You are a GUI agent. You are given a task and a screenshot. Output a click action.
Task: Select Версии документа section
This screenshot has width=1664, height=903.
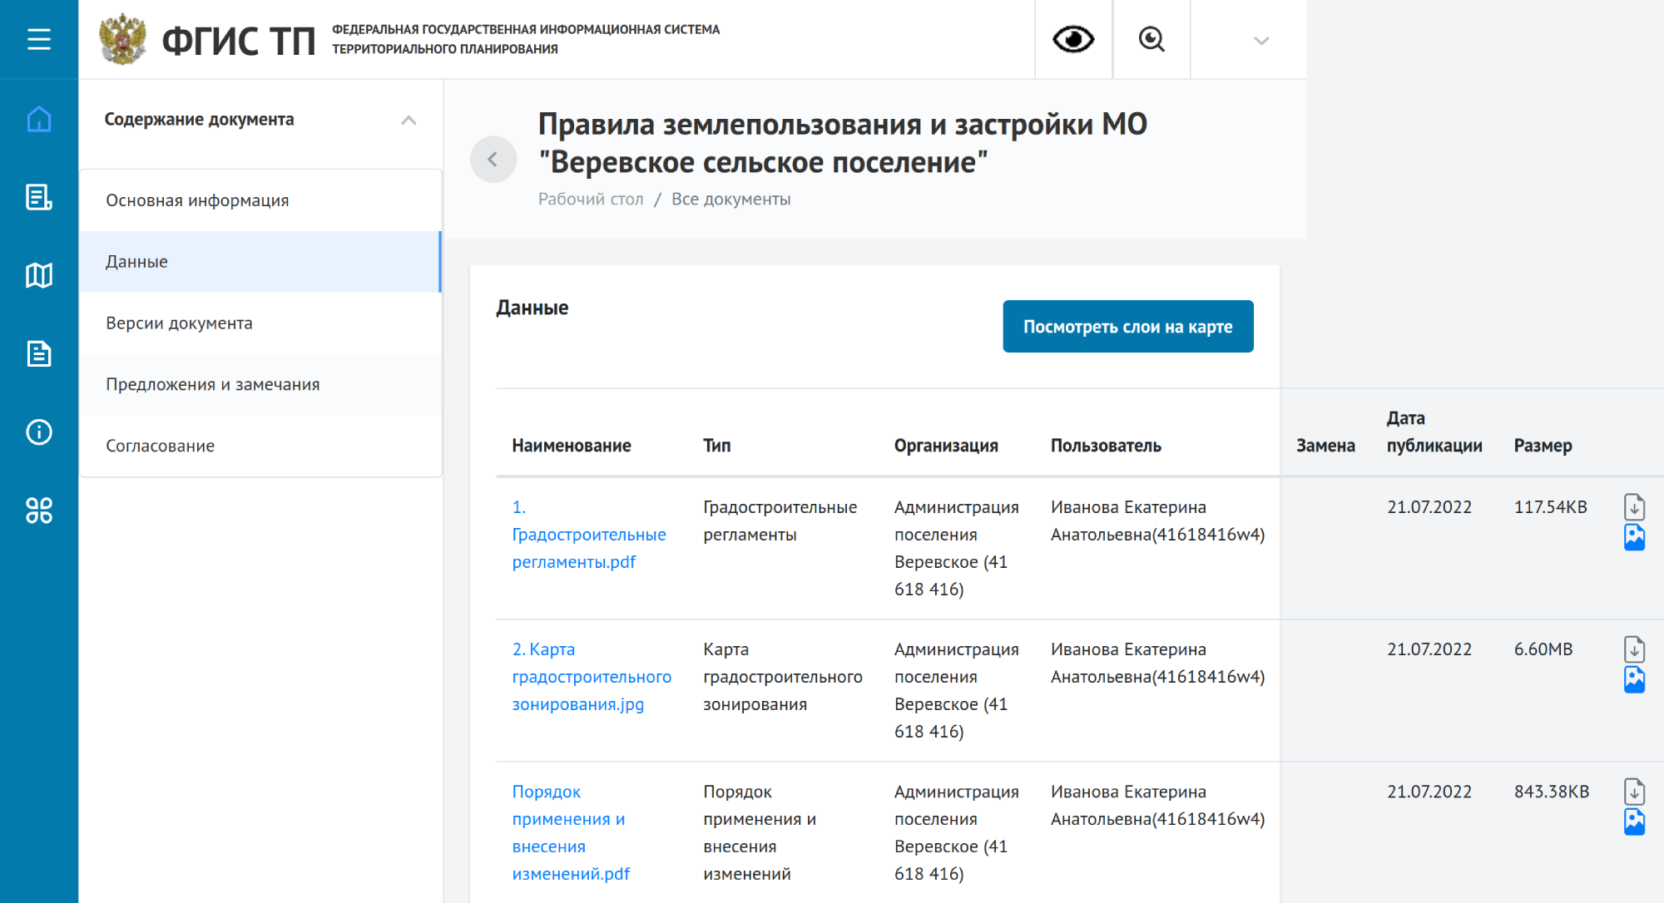pos(260,323)
